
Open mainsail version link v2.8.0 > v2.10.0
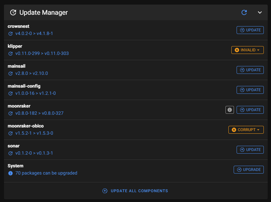31,74
